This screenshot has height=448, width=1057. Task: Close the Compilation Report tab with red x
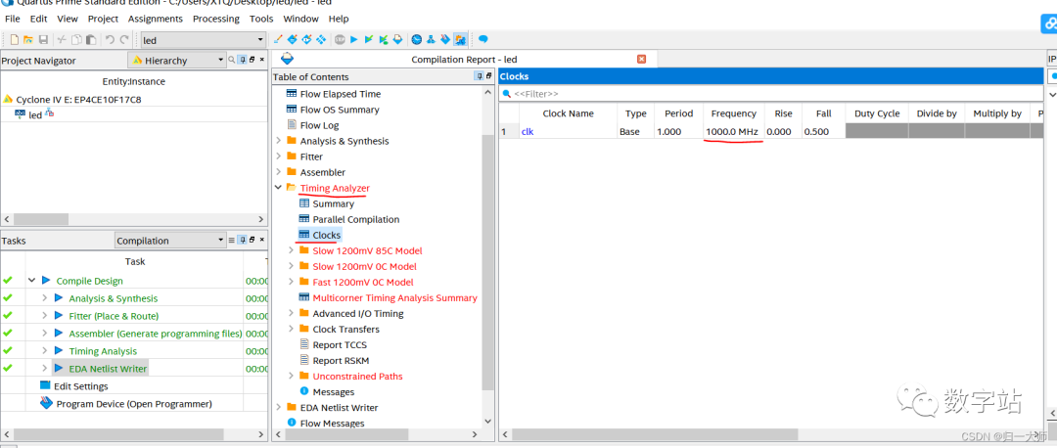pyautogui.click(x=642, y=60)
